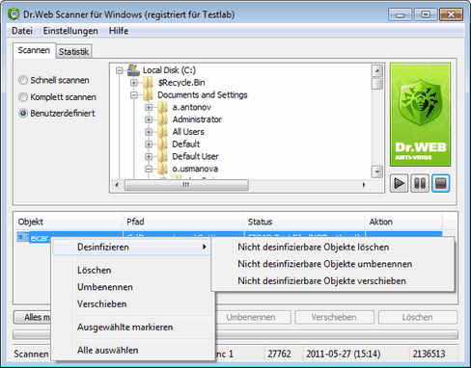Screen dimensions: 471x368
Task: Click the eicar file icon in results list
Action: pyautogui.click(x=23, y=237)
